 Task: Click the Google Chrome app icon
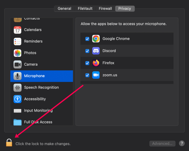(x=96, y=39)
